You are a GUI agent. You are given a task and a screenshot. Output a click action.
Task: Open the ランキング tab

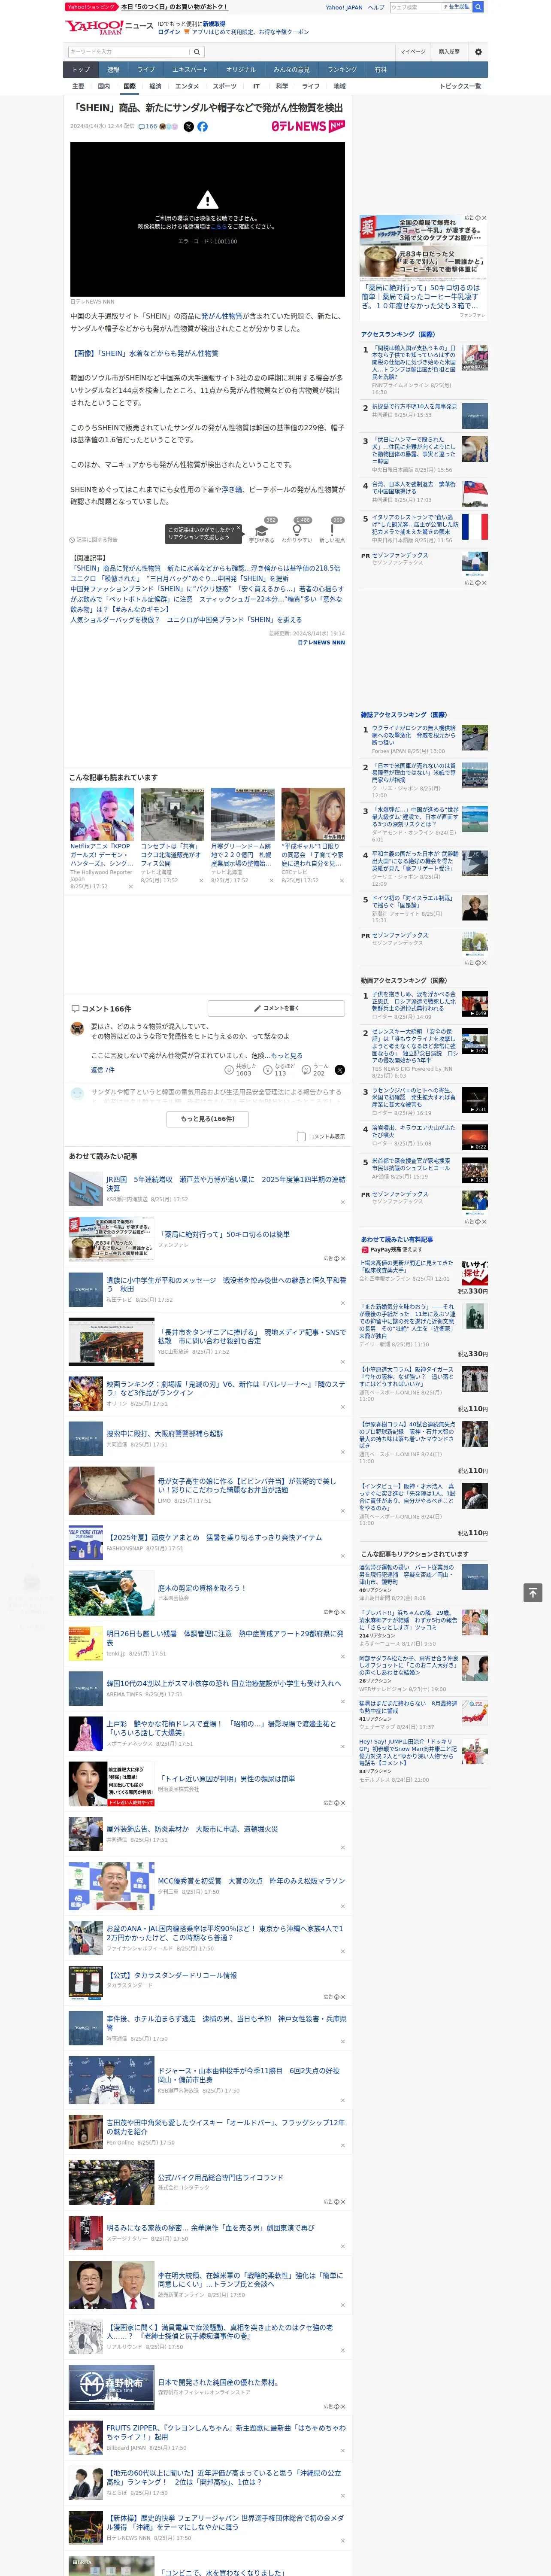pyautogui.click(x=342, y=70)
